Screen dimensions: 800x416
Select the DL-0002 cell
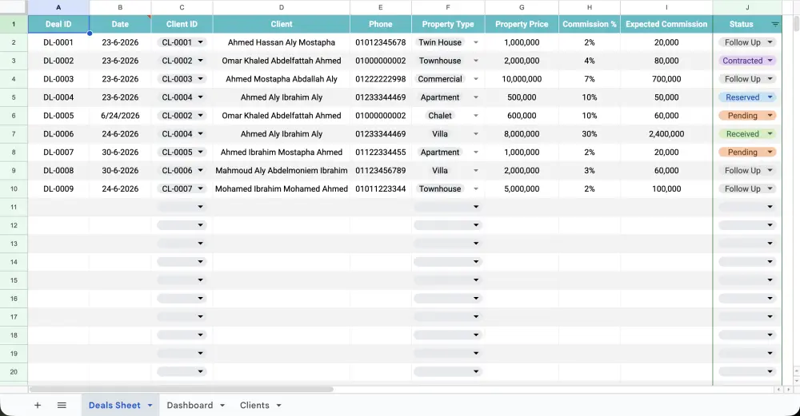click(58, 61)
